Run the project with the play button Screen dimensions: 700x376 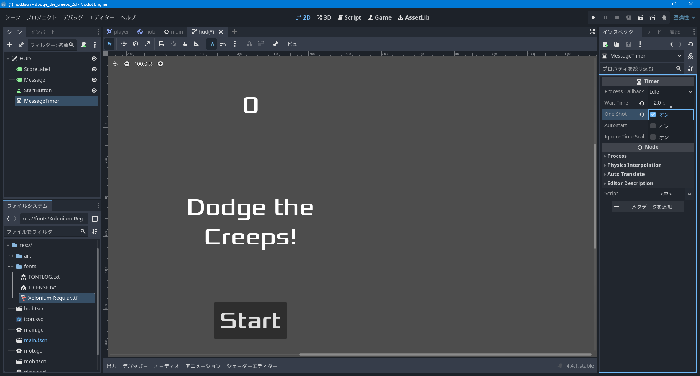pyautogui.click(x=594, y=17)
